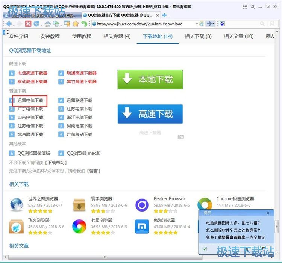The width and height of the screenshot is (282, 263).
Task: Open the dropdown beside the go arrow
Action: click(x=214, y=24)
